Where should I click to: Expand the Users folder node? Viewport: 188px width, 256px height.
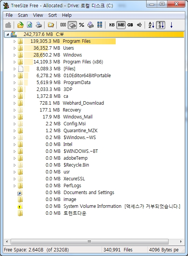[x=14, y=48]
